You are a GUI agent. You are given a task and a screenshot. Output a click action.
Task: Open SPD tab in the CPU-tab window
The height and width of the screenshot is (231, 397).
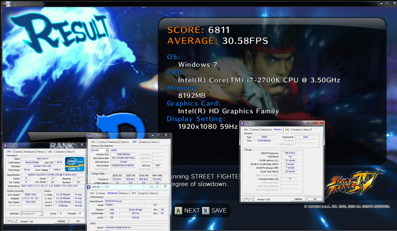(50, 152)
